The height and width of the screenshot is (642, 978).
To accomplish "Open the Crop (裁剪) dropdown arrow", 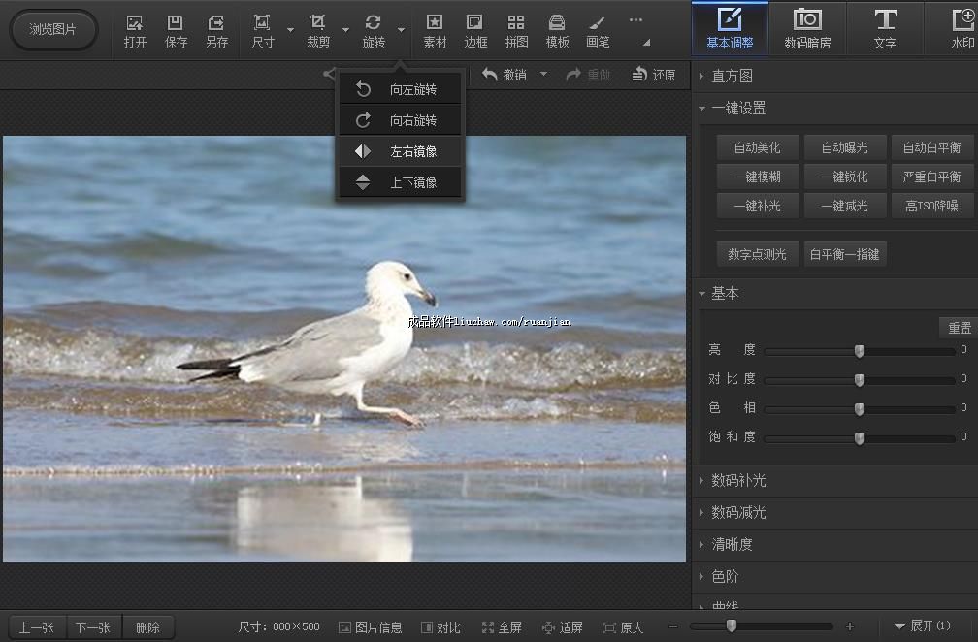I will 345,30.
